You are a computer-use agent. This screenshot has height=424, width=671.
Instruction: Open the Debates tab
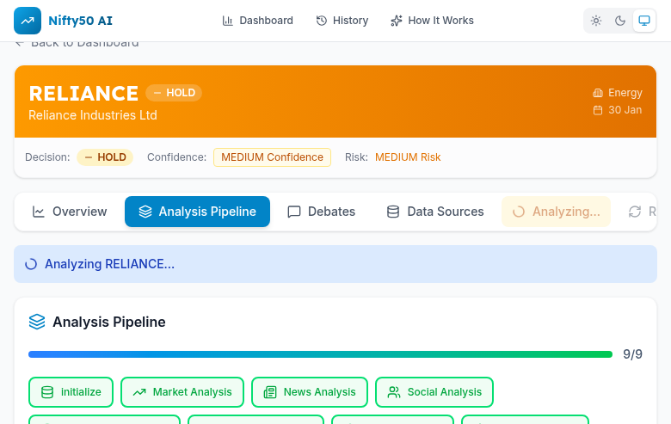click(x=321, y=212)
